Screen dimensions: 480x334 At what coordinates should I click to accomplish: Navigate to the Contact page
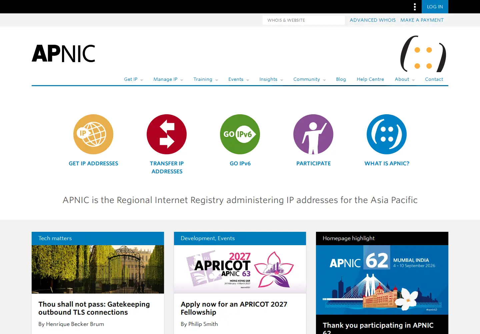point(434,79)
